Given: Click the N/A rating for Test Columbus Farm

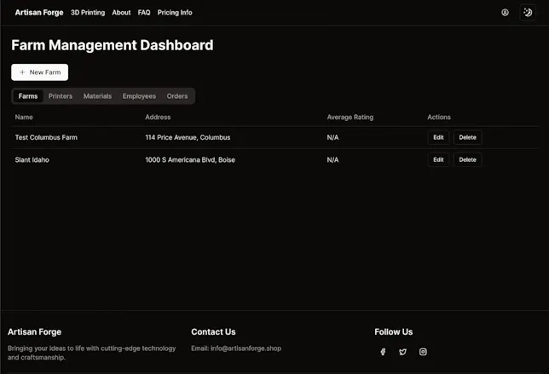Looking at the screenshot, I should pyautogui.click(x=332, y=137).
